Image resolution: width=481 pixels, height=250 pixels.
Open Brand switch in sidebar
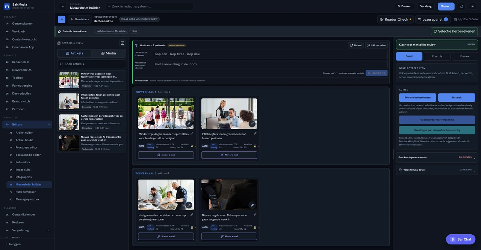(27, 101)
